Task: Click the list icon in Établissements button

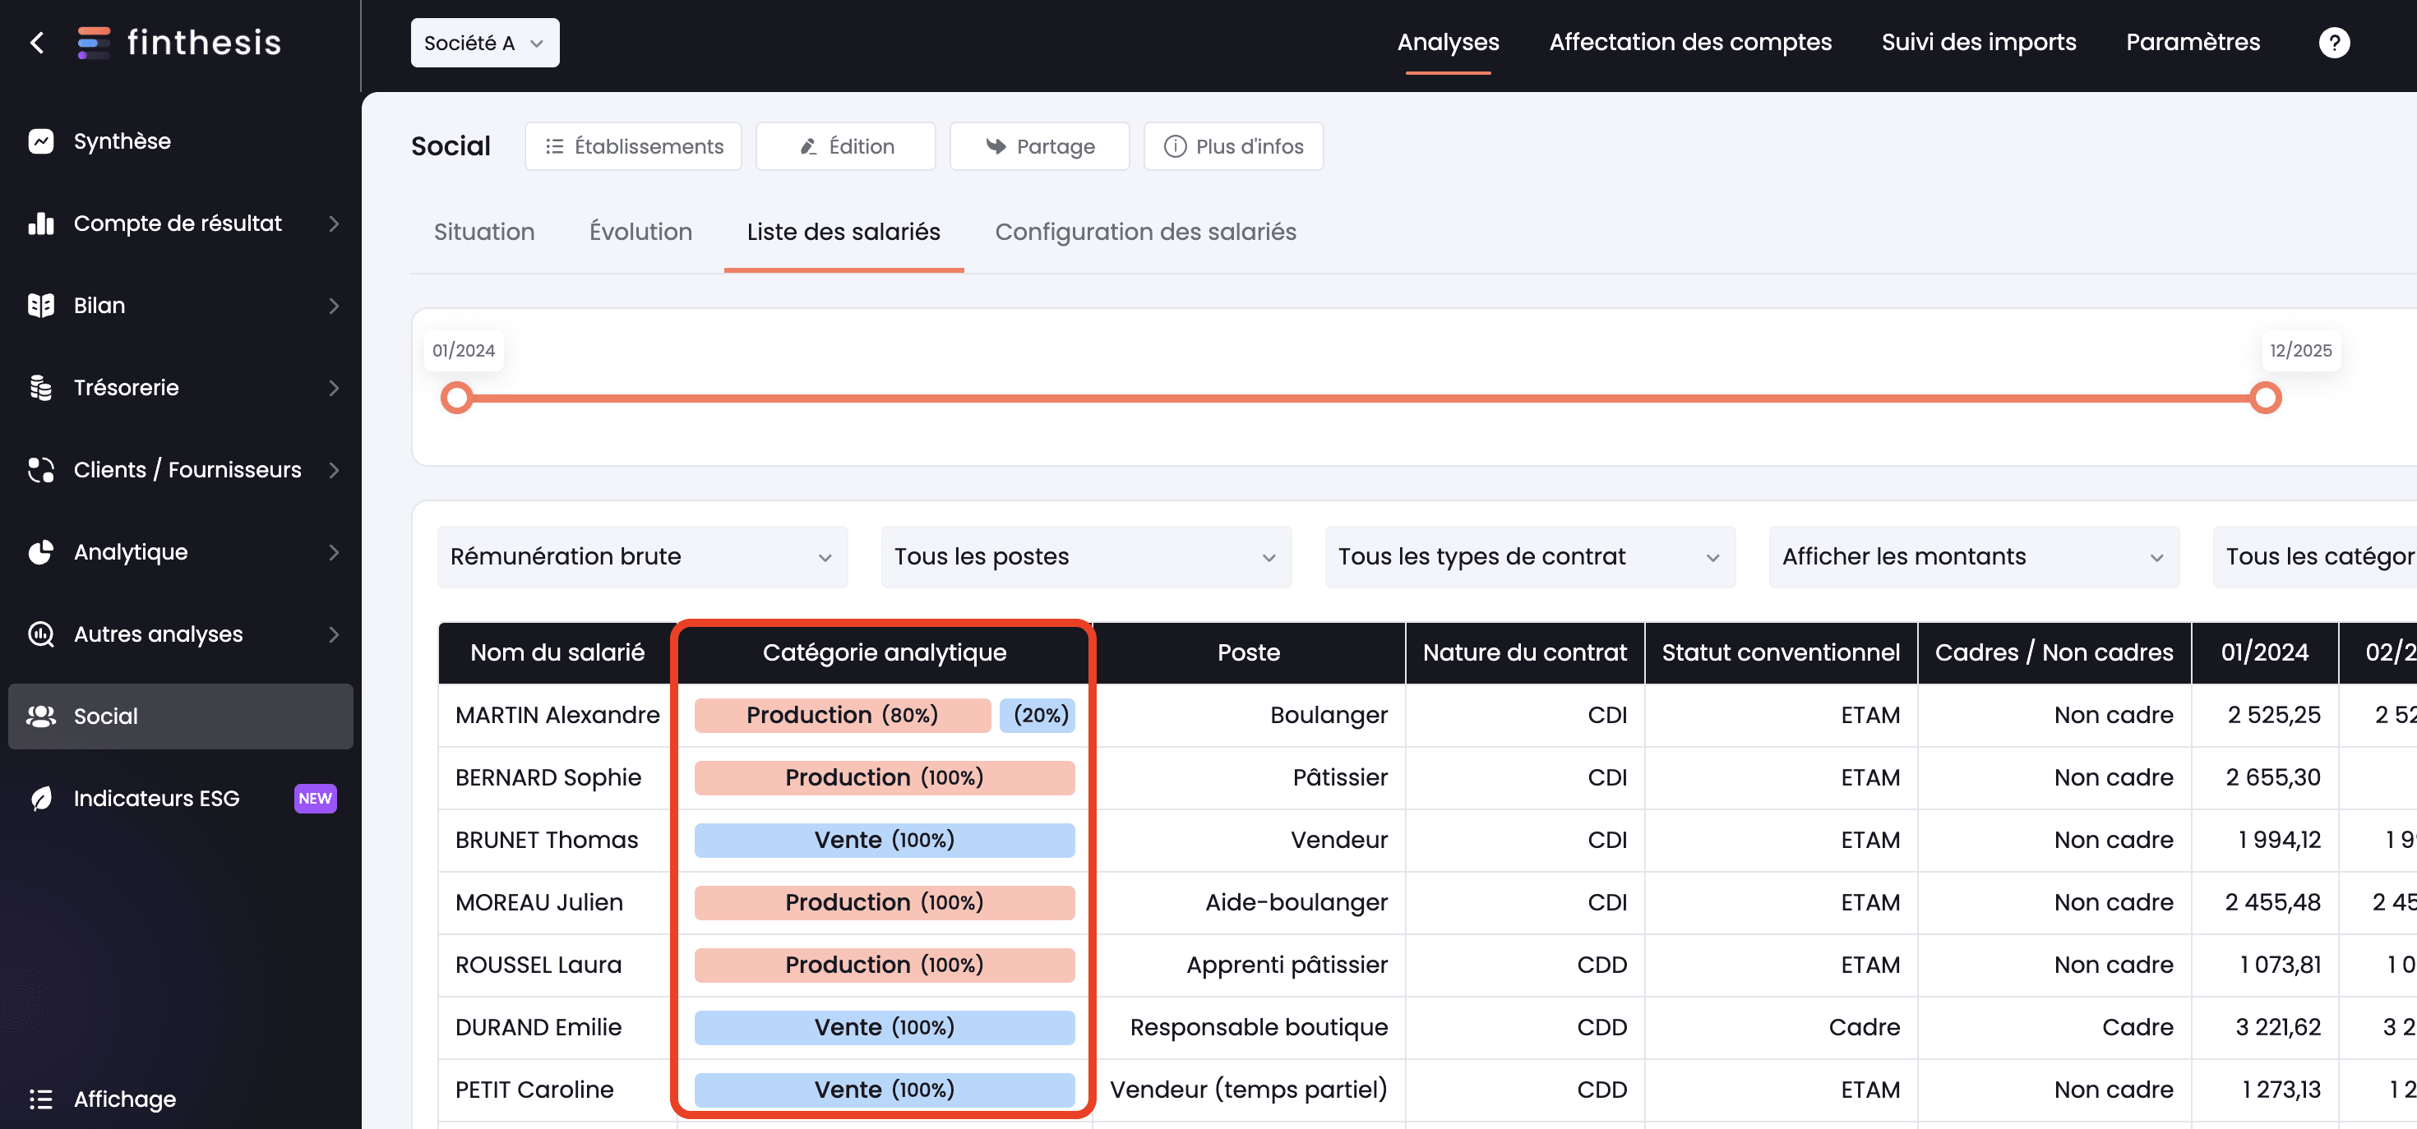Action: pyautogui.click(x=555, y=146)
